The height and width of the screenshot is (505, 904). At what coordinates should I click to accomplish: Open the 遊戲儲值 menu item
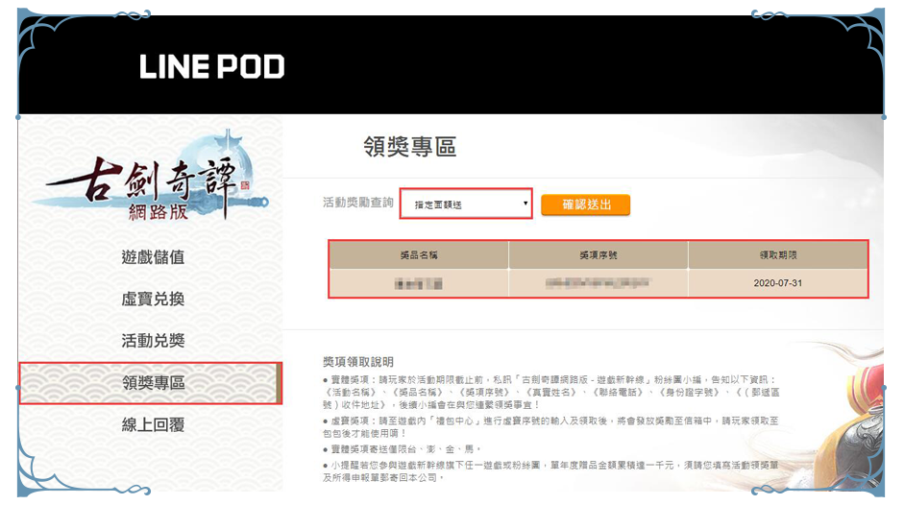[x=153, y=257]
